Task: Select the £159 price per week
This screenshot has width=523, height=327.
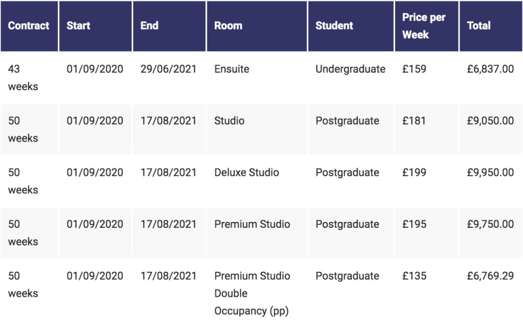Action: pyautogui.click(x=414, y=69)
